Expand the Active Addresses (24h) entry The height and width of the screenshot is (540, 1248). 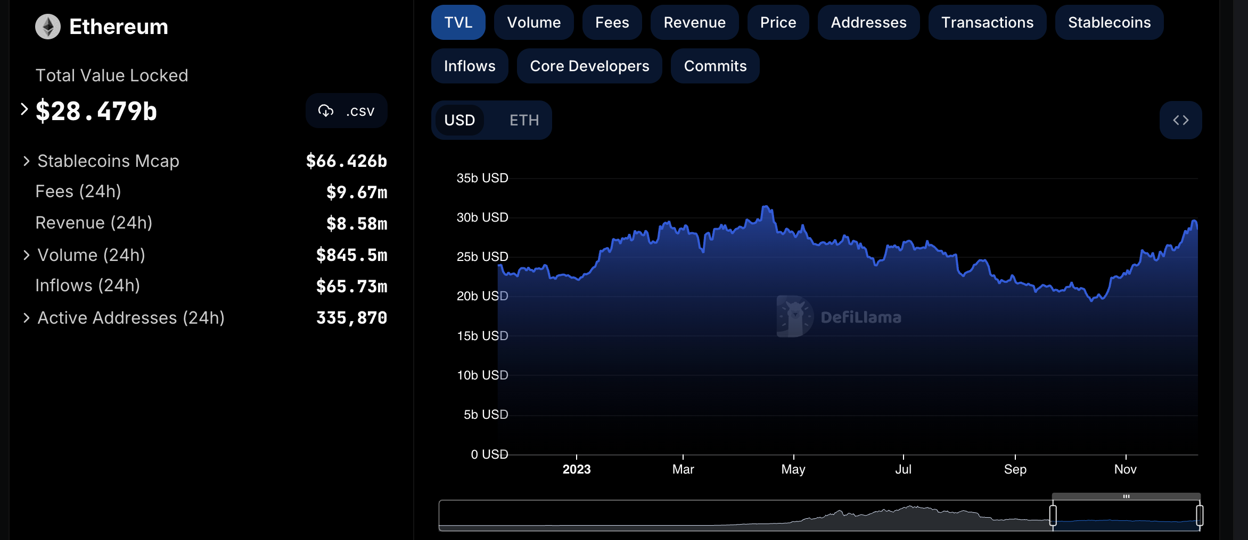pyautogui.click(x=27, y=317)
